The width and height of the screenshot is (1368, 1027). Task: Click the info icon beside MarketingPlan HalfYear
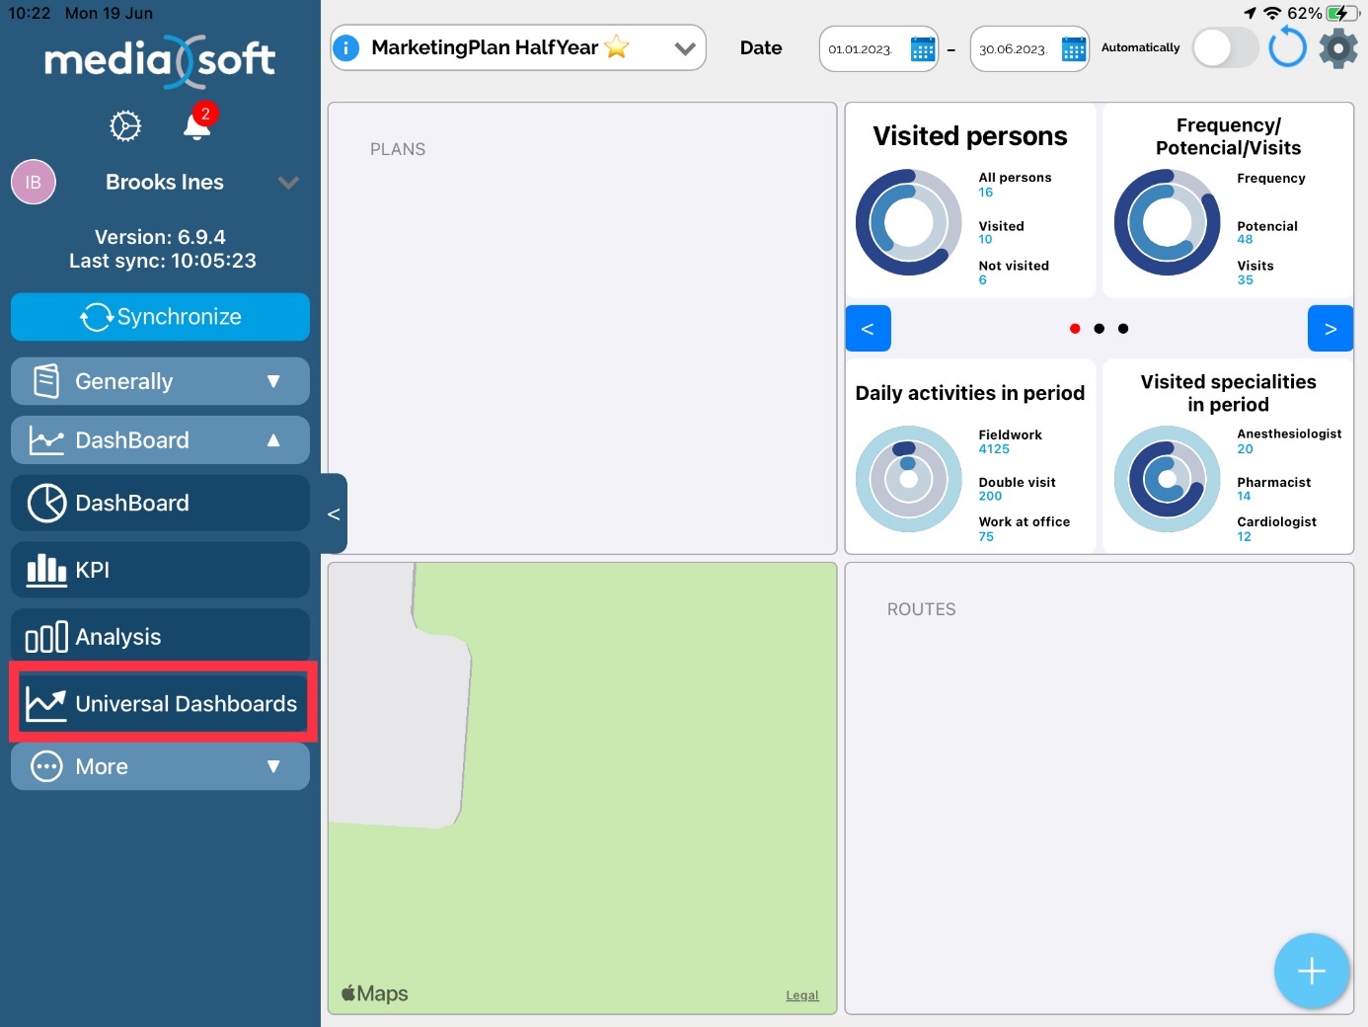coord(346,47)
